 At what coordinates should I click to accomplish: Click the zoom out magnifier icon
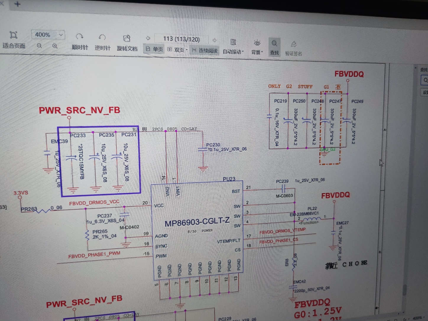[39, 46]
